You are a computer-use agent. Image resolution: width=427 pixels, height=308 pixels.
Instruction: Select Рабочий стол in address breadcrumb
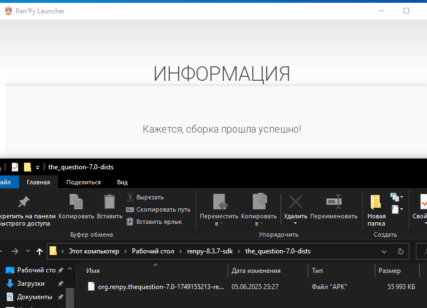153,251
